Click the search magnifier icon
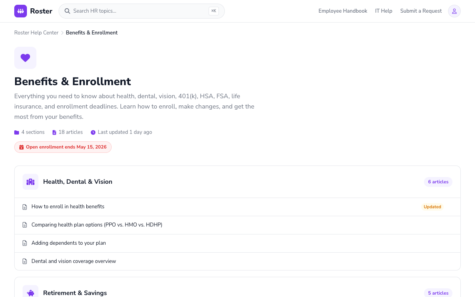Image resolution: width=475 pixels, height=297 pixels. tap(67, 11)
